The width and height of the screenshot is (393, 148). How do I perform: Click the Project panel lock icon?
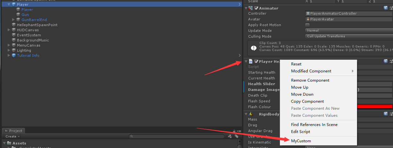tap(234, 131)
